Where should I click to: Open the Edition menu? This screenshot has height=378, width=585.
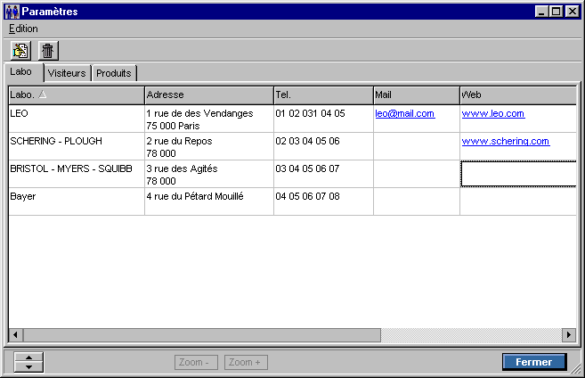[x=23, y=29]
